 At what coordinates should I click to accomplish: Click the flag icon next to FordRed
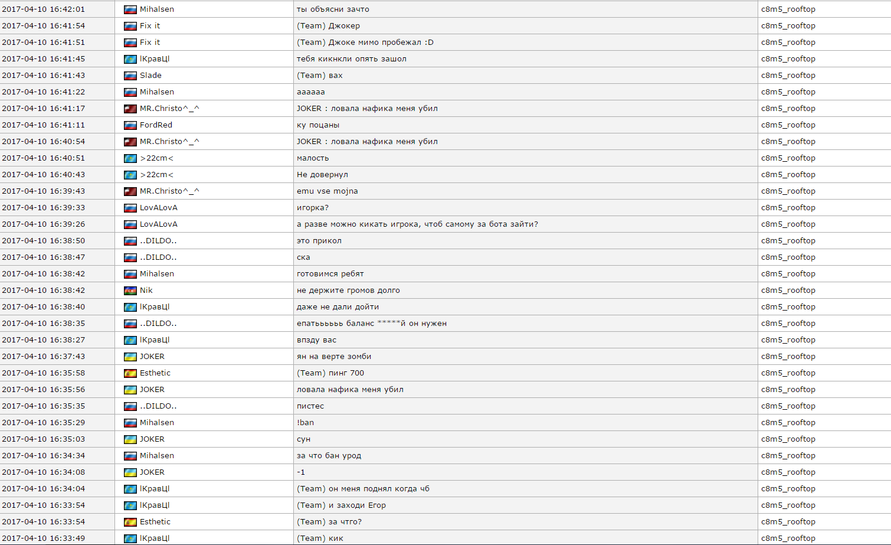click(x=130, y=125)
